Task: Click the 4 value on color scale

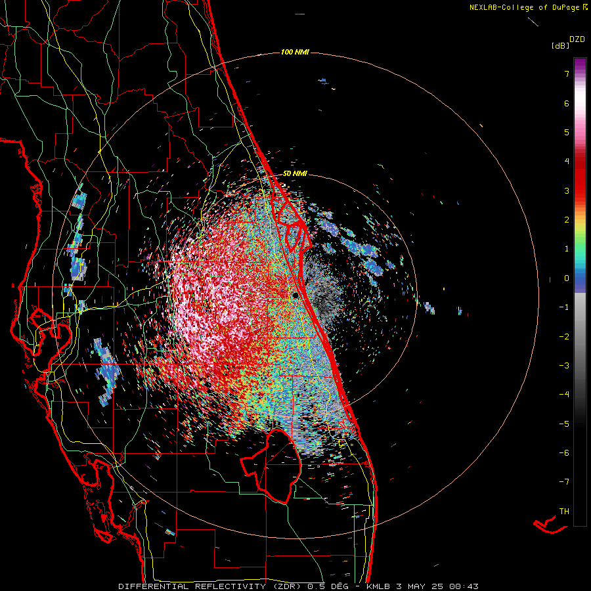Action: (567, 162)
